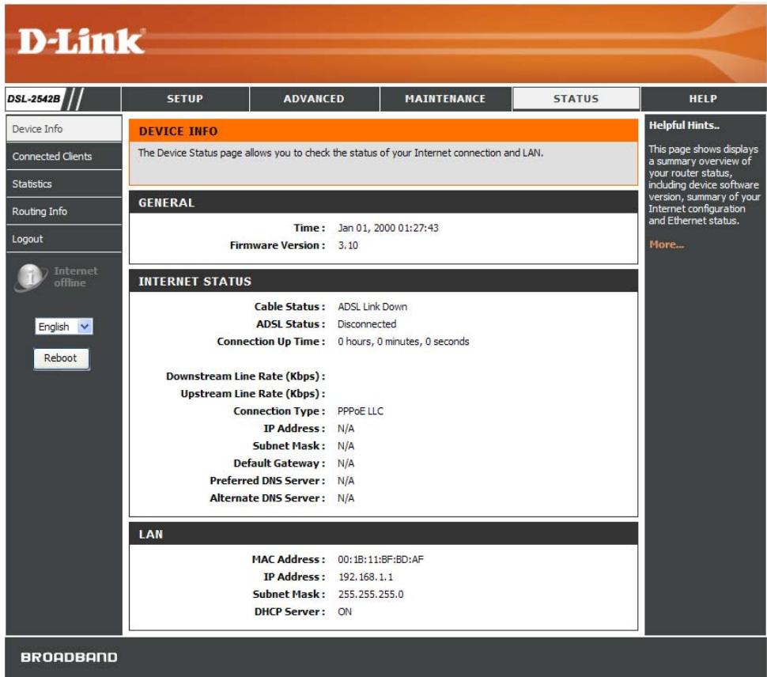Click the Helpful Hints.. heading
Screen dimensions: 767x677
[x=684, y=126]
